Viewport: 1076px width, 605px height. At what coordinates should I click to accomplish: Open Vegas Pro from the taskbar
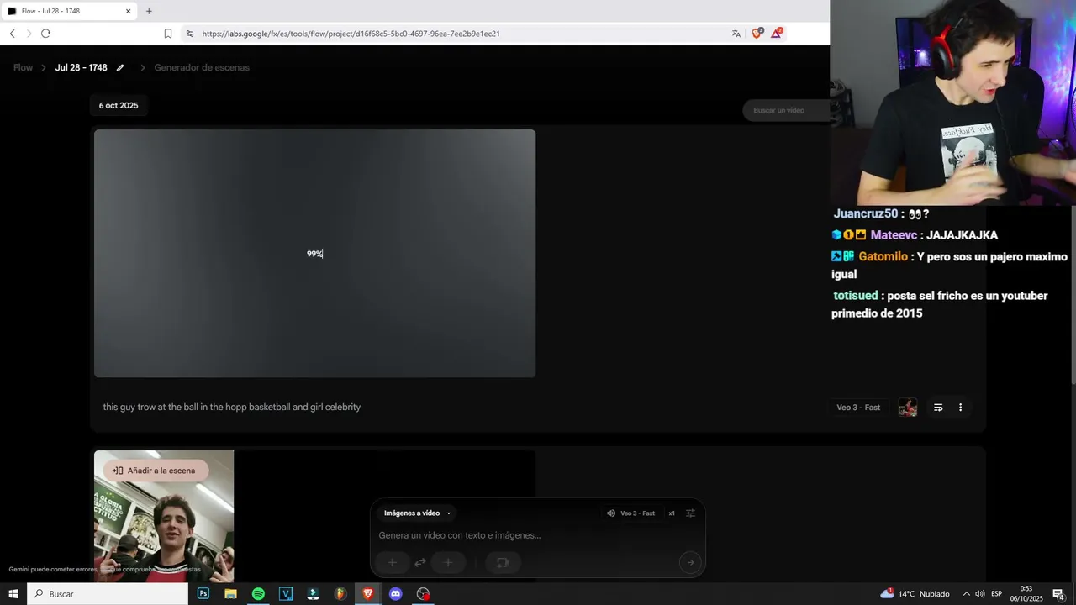tap(286, 594)
